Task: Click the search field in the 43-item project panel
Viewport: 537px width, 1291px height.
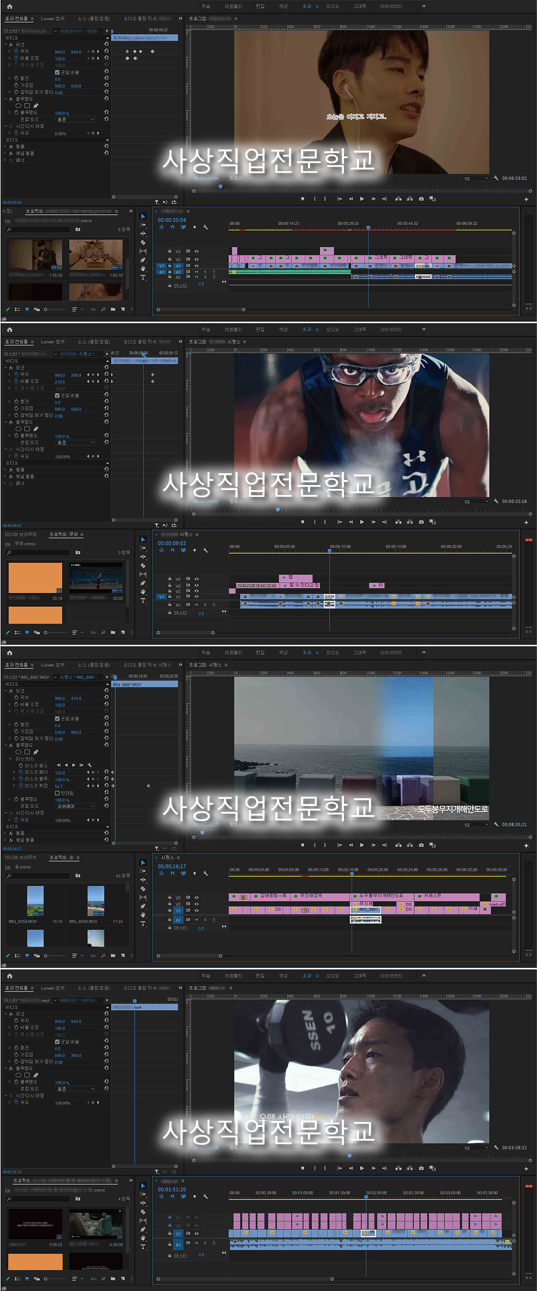Action: pyautogui.click(x=38, y=876)
